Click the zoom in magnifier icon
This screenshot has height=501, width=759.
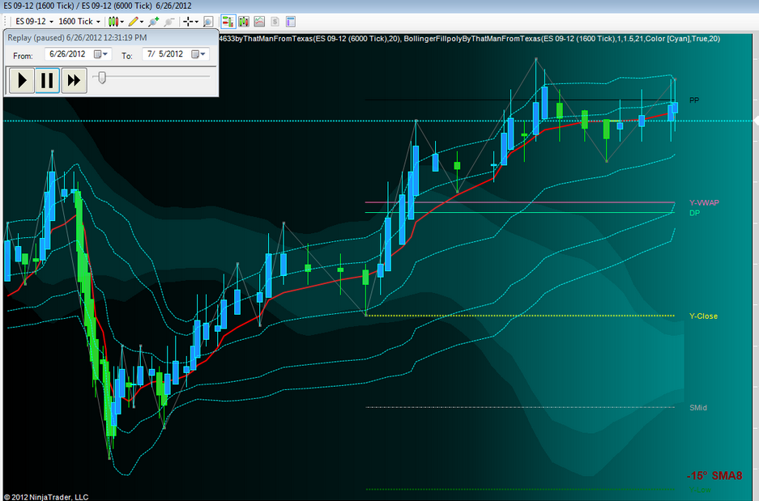(154, 21)
